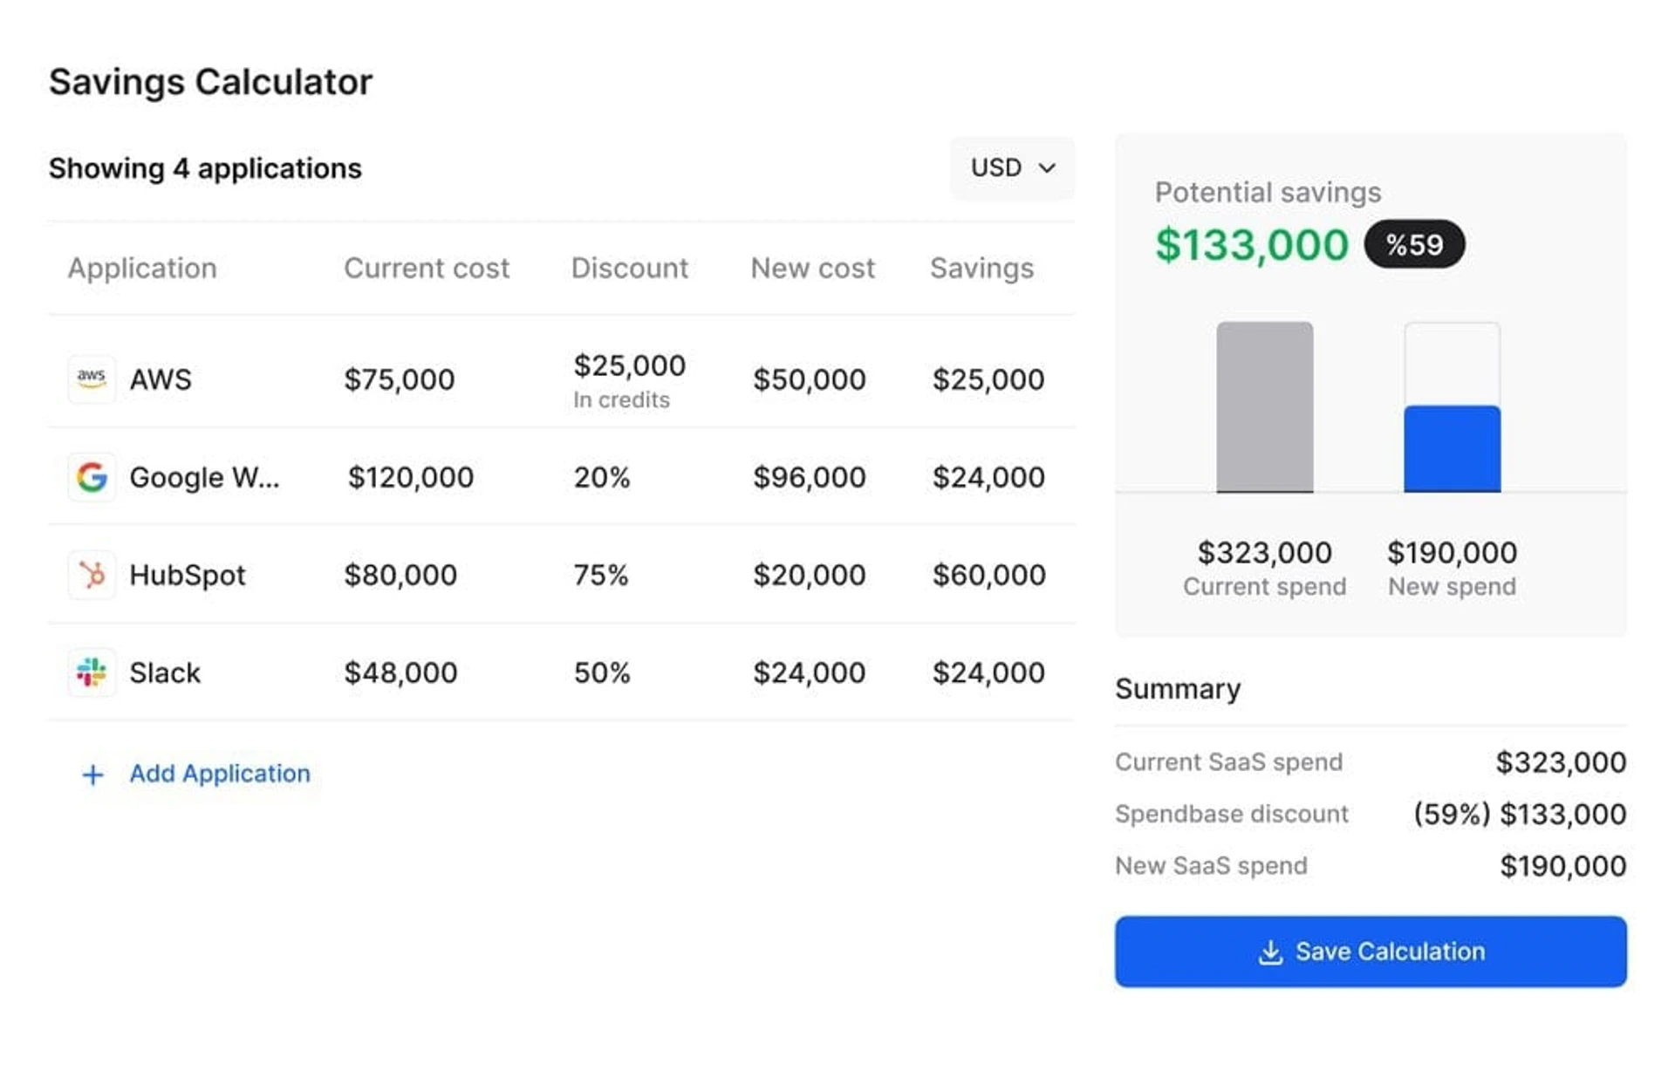Screen dimensions: 1675x1085
Task: Click the Current SaaS spend summary row
Action: coord(1371,762)
